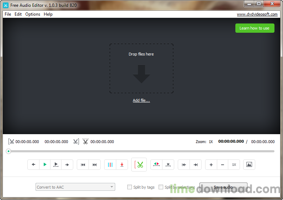Screen dimensions: 283x200
Task: Go to selection start arrow button
Action: 184,164
